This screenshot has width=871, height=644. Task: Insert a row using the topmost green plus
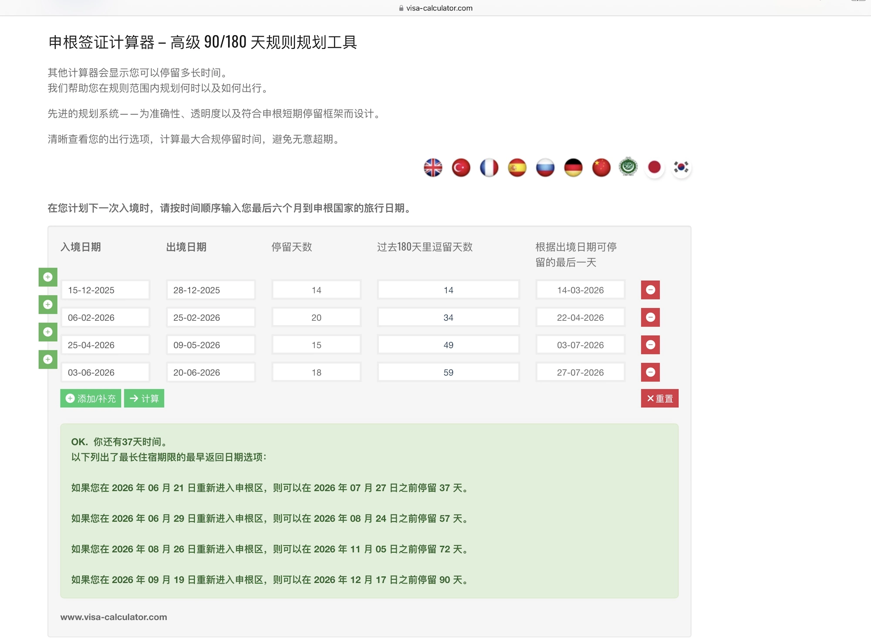48,277
